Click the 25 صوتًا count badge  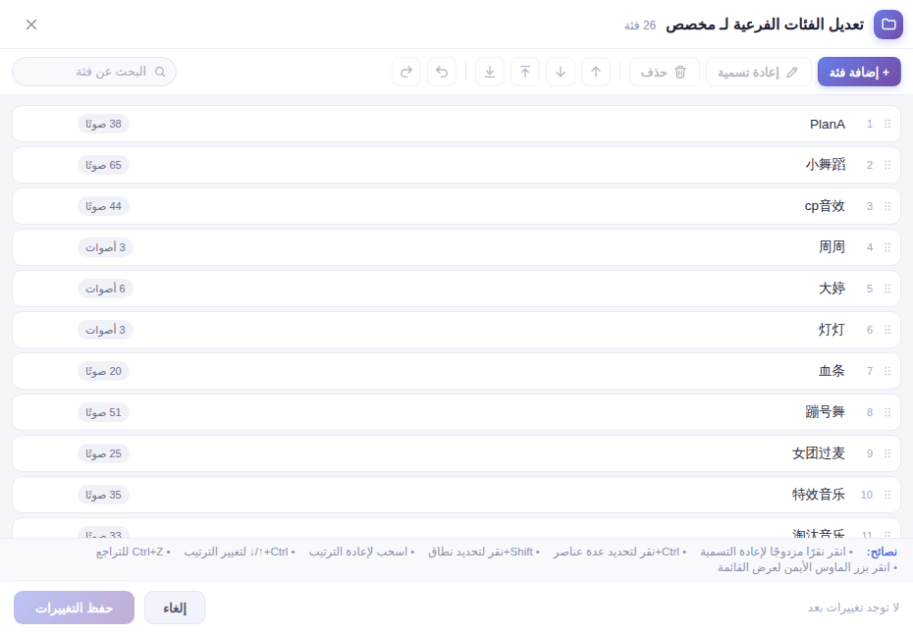[104, 453]
